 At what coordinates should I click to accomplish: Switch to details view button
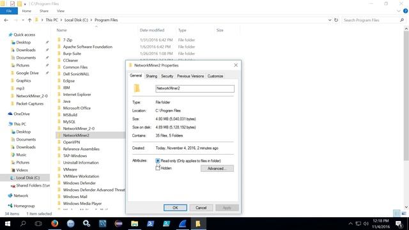click(396, 213)
